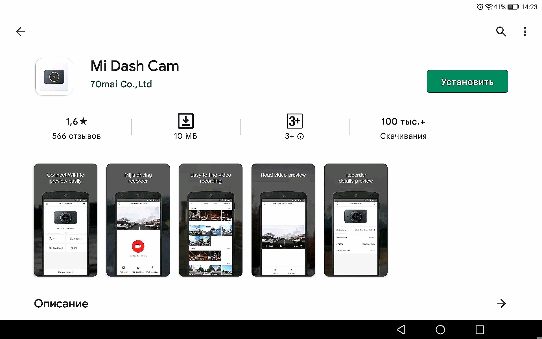
Task: Tap the Скачивания label
Action: pos(403,136)
